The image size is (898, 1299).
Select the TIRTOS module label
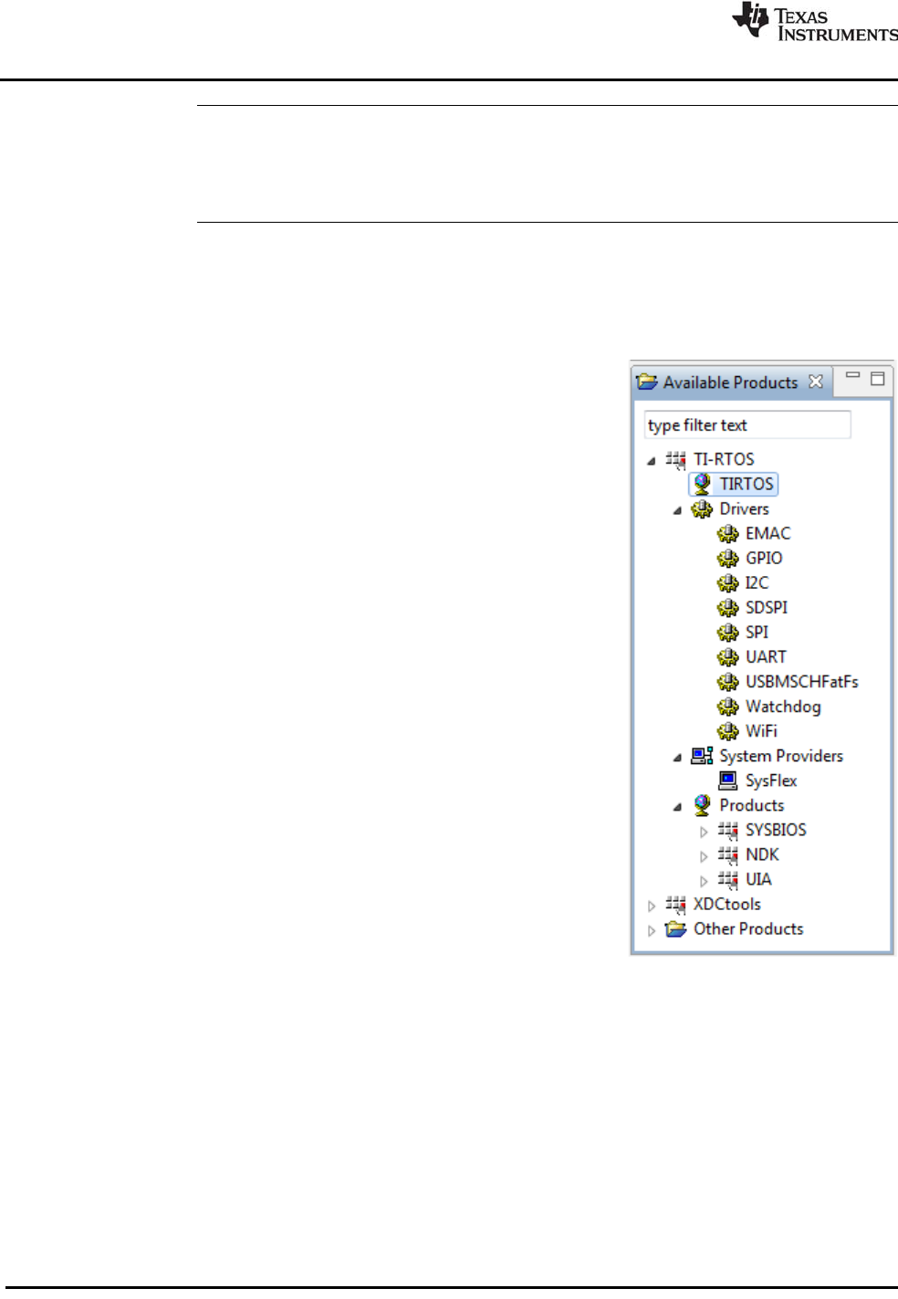point(747,484)
